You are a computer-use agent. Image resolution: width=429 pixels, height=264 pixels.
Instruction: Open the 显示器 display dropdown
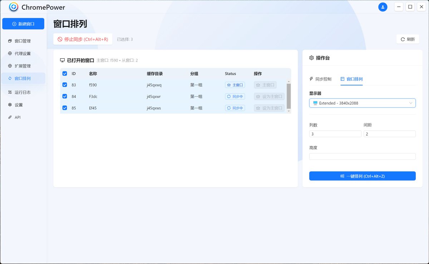(x=363, y=103)
